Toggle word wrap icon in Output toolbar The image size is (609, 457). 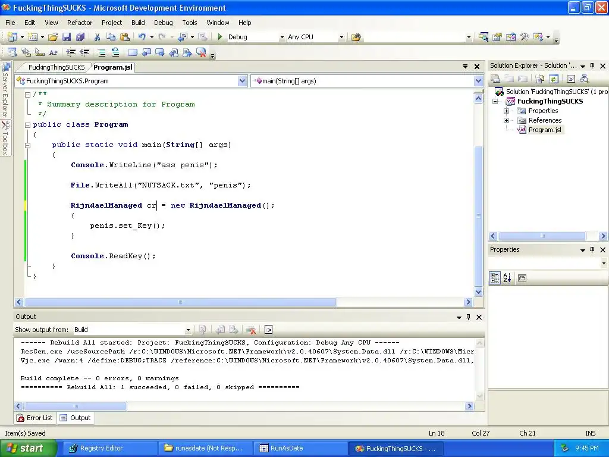[x=268, y=330]
